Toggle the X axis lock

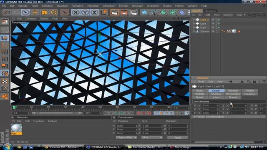tap(76, 12)
